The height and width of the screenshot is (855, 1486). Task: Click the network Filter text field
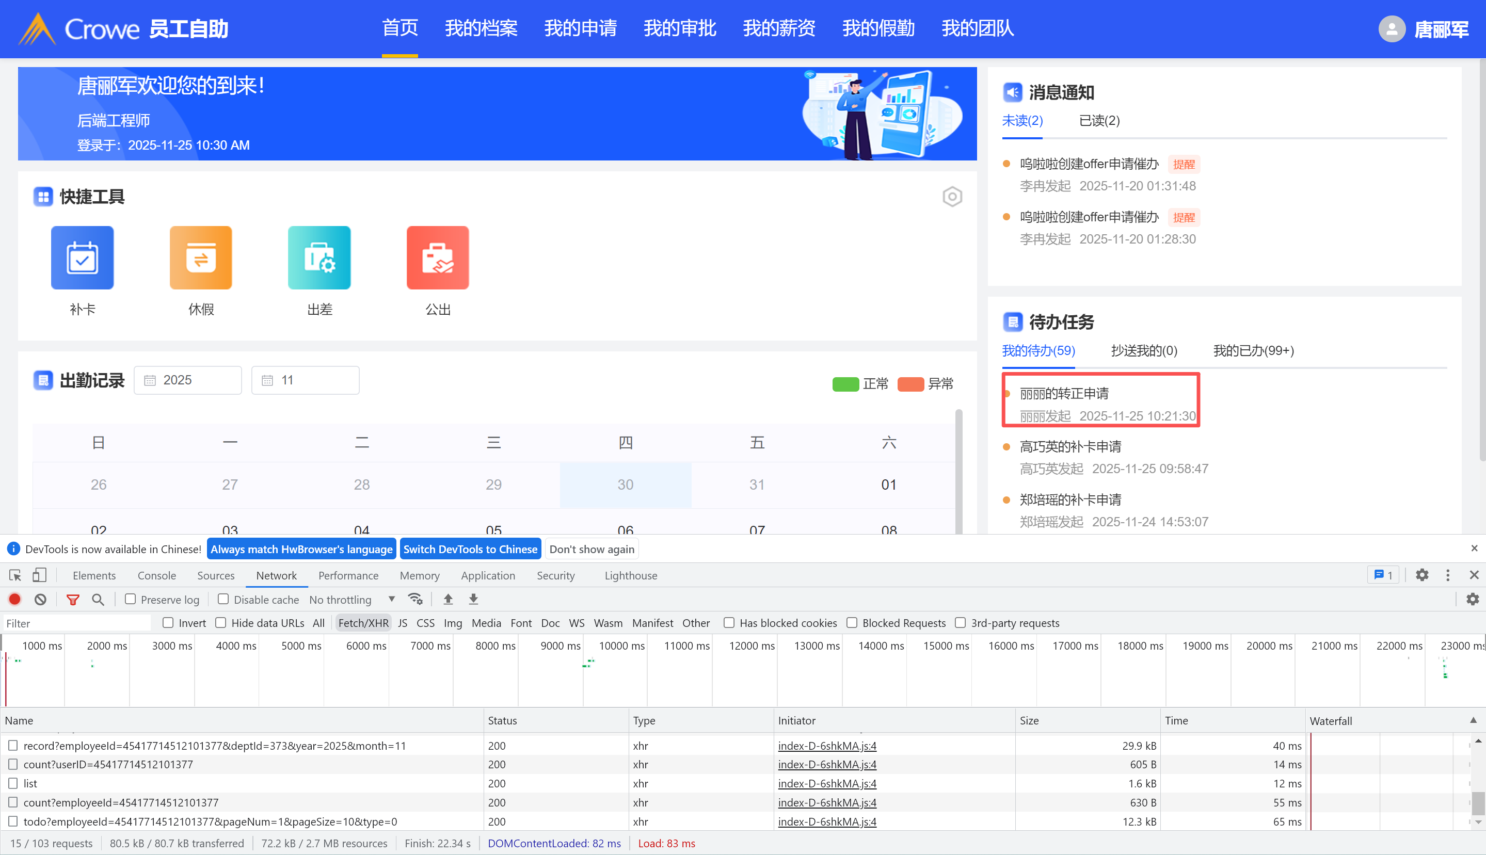76,623
